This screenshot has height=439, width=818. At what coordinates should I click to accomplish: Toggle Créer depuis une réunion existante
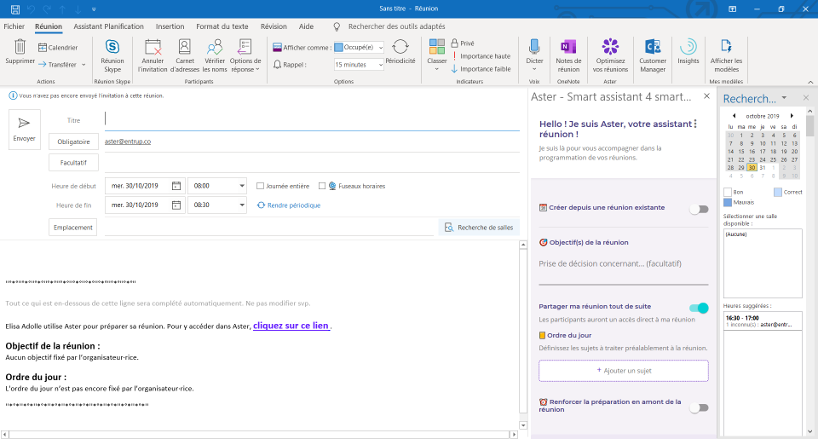click(699, 210)
